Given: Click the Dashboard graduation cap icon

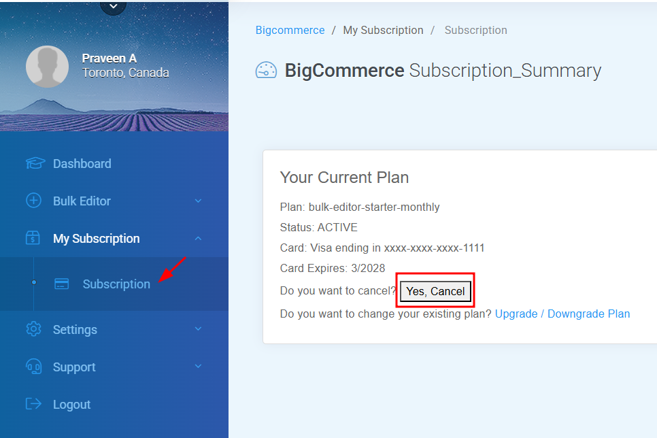Looking at the screenshot, I should (35, 163).
